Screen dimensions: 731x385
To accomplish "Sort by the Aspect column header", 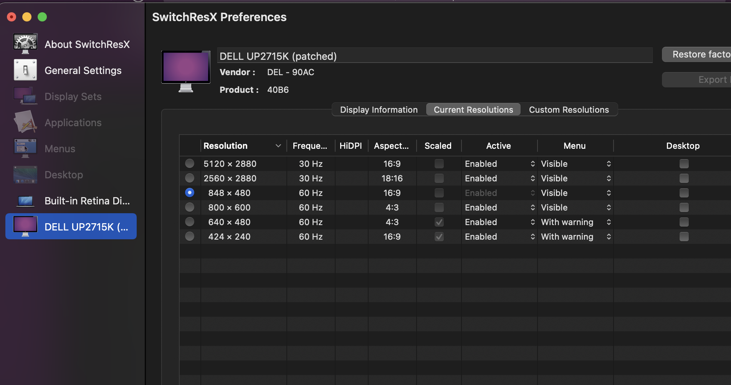I will click(x=392, y=146).
